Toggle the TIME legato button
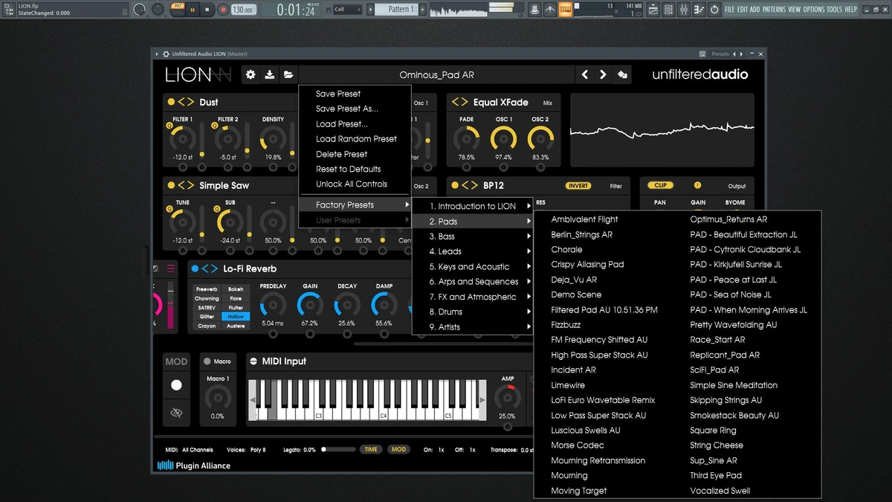 coord(371,449)
